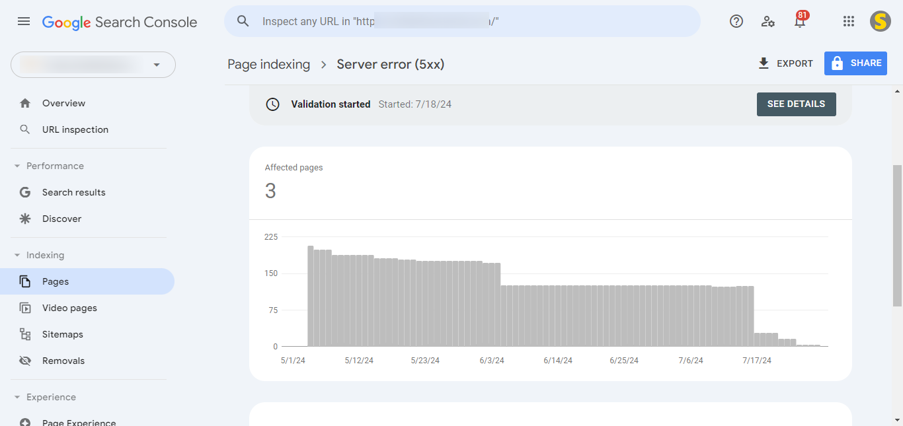Click the Search results Google icon

click(25, 192)
